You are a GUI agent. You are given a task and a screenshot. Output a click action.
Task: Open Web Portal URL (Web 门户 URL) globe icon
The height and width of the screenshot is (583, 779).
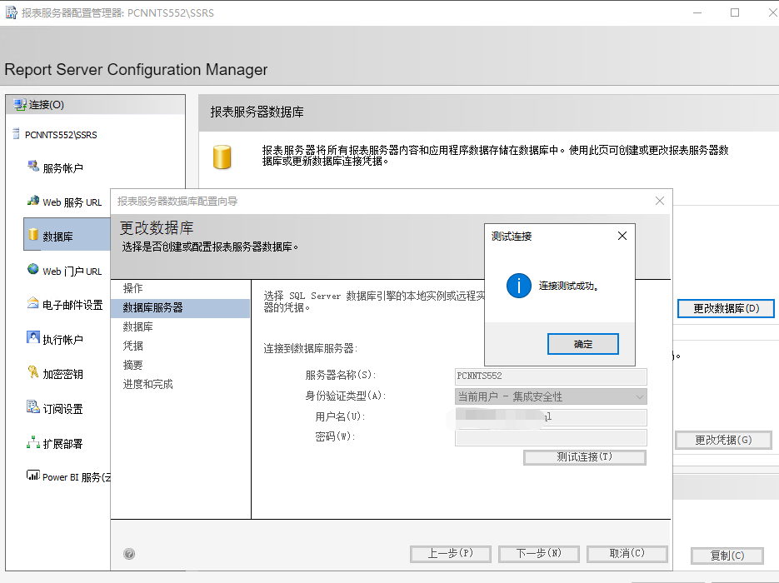tap(33, 269)
